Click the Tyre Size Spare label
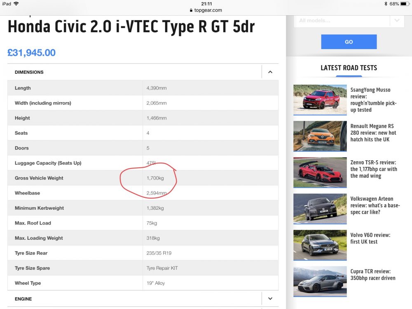The width and height of the screenshot is (412, 309). coord(32,268)
